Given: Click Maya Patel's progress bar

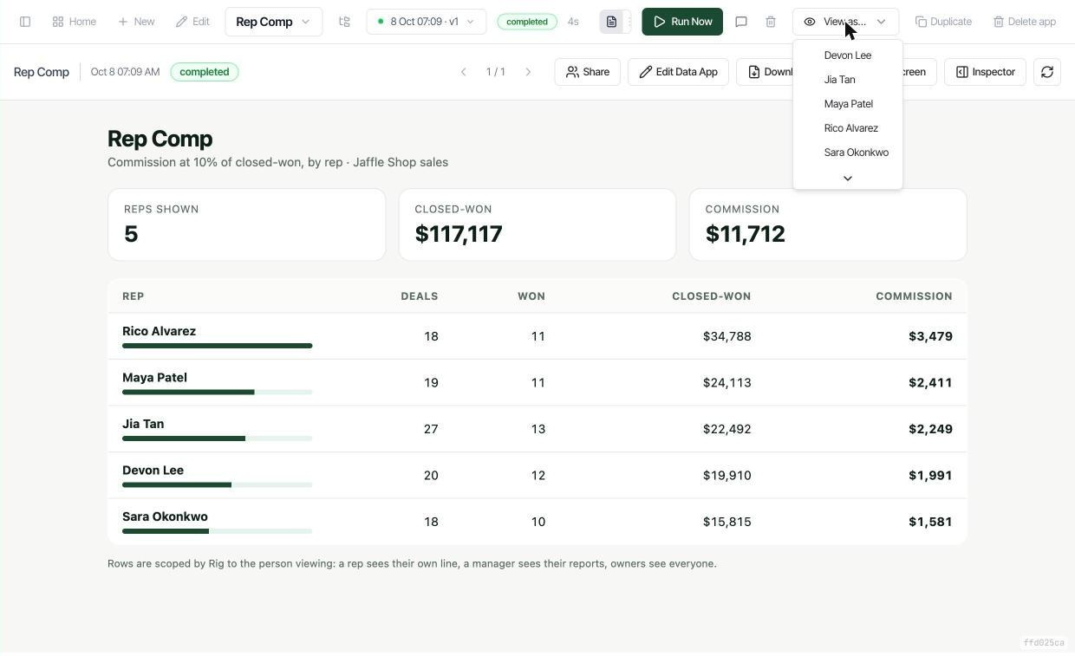Looking at the screenshot, I should pyautogui.click(x=217, y=392).
